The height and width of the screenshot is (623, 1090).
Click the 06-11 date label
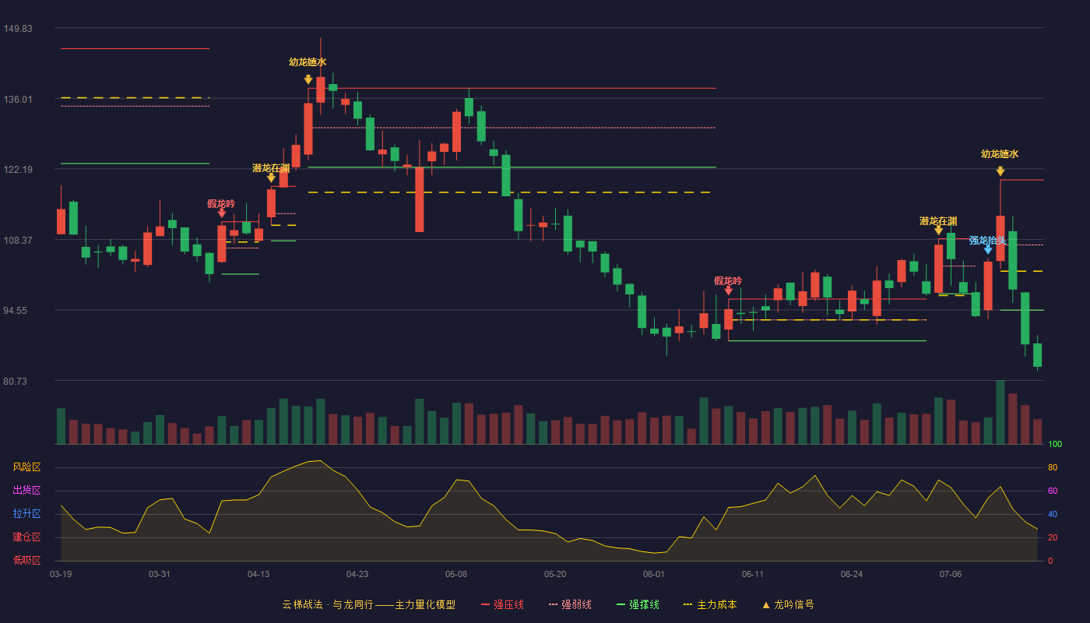(753, 575)
